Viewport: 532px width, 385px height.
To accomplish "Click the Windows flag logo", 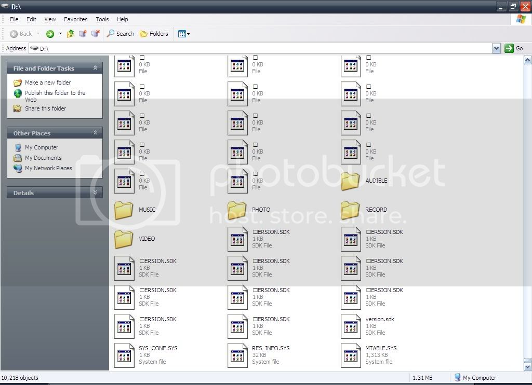I will click(x=521, y=19).
